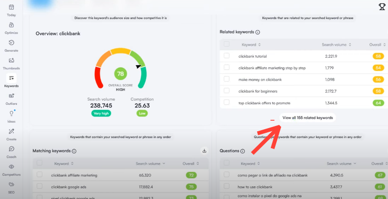Click the make money on clickbank text
The width and height of the screenshot is (388, 199).
[x=260, y=79]
